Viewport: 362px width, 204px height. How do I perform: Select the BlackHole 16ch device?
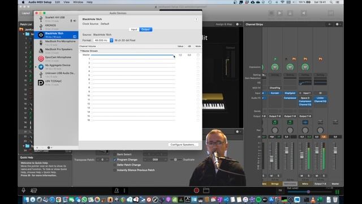56,35
